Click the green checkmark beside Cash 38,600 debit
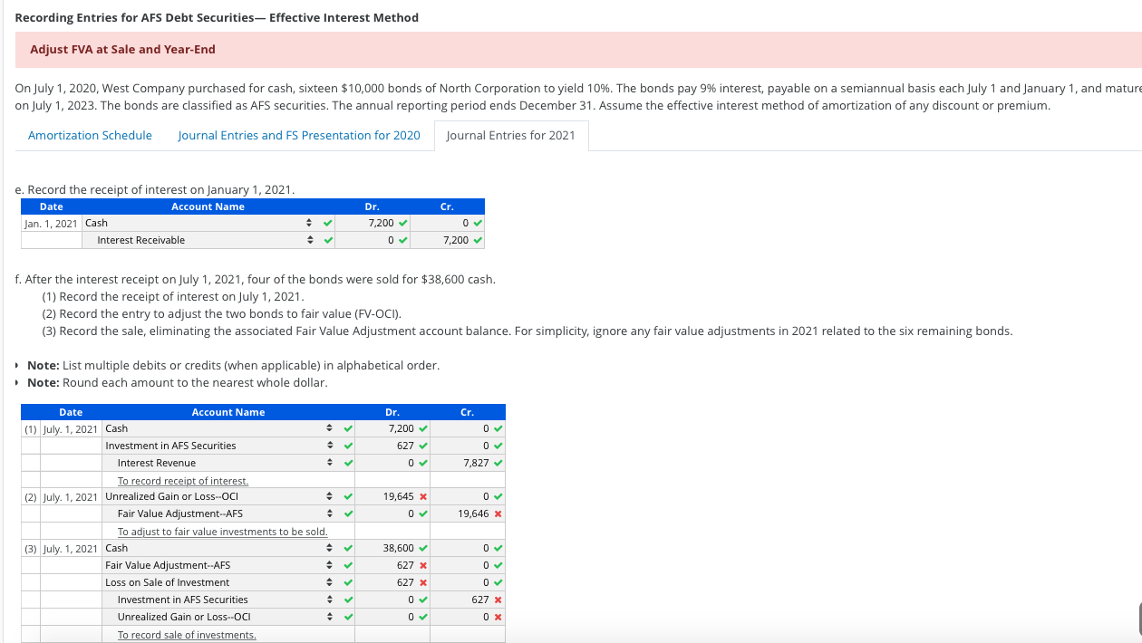Screen dimensions: 1142x643 pyautogui.click(x=421, y=548)
